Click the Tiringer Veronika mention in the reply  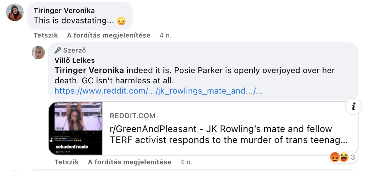[89, 70]
